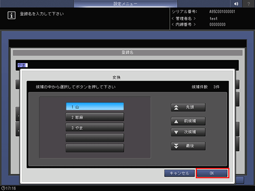
Task: Click the clock icon in status bar
Action: 3,188
